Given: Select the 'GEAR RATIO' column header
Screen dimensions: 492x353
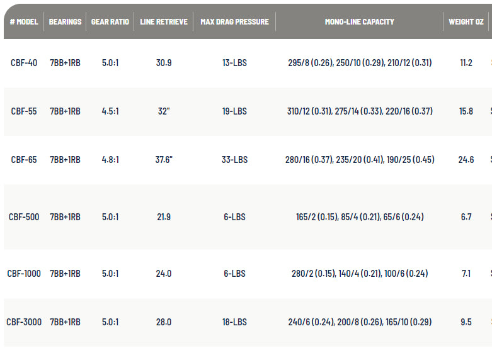Looking at the screenshot, I should click(110, 21).
